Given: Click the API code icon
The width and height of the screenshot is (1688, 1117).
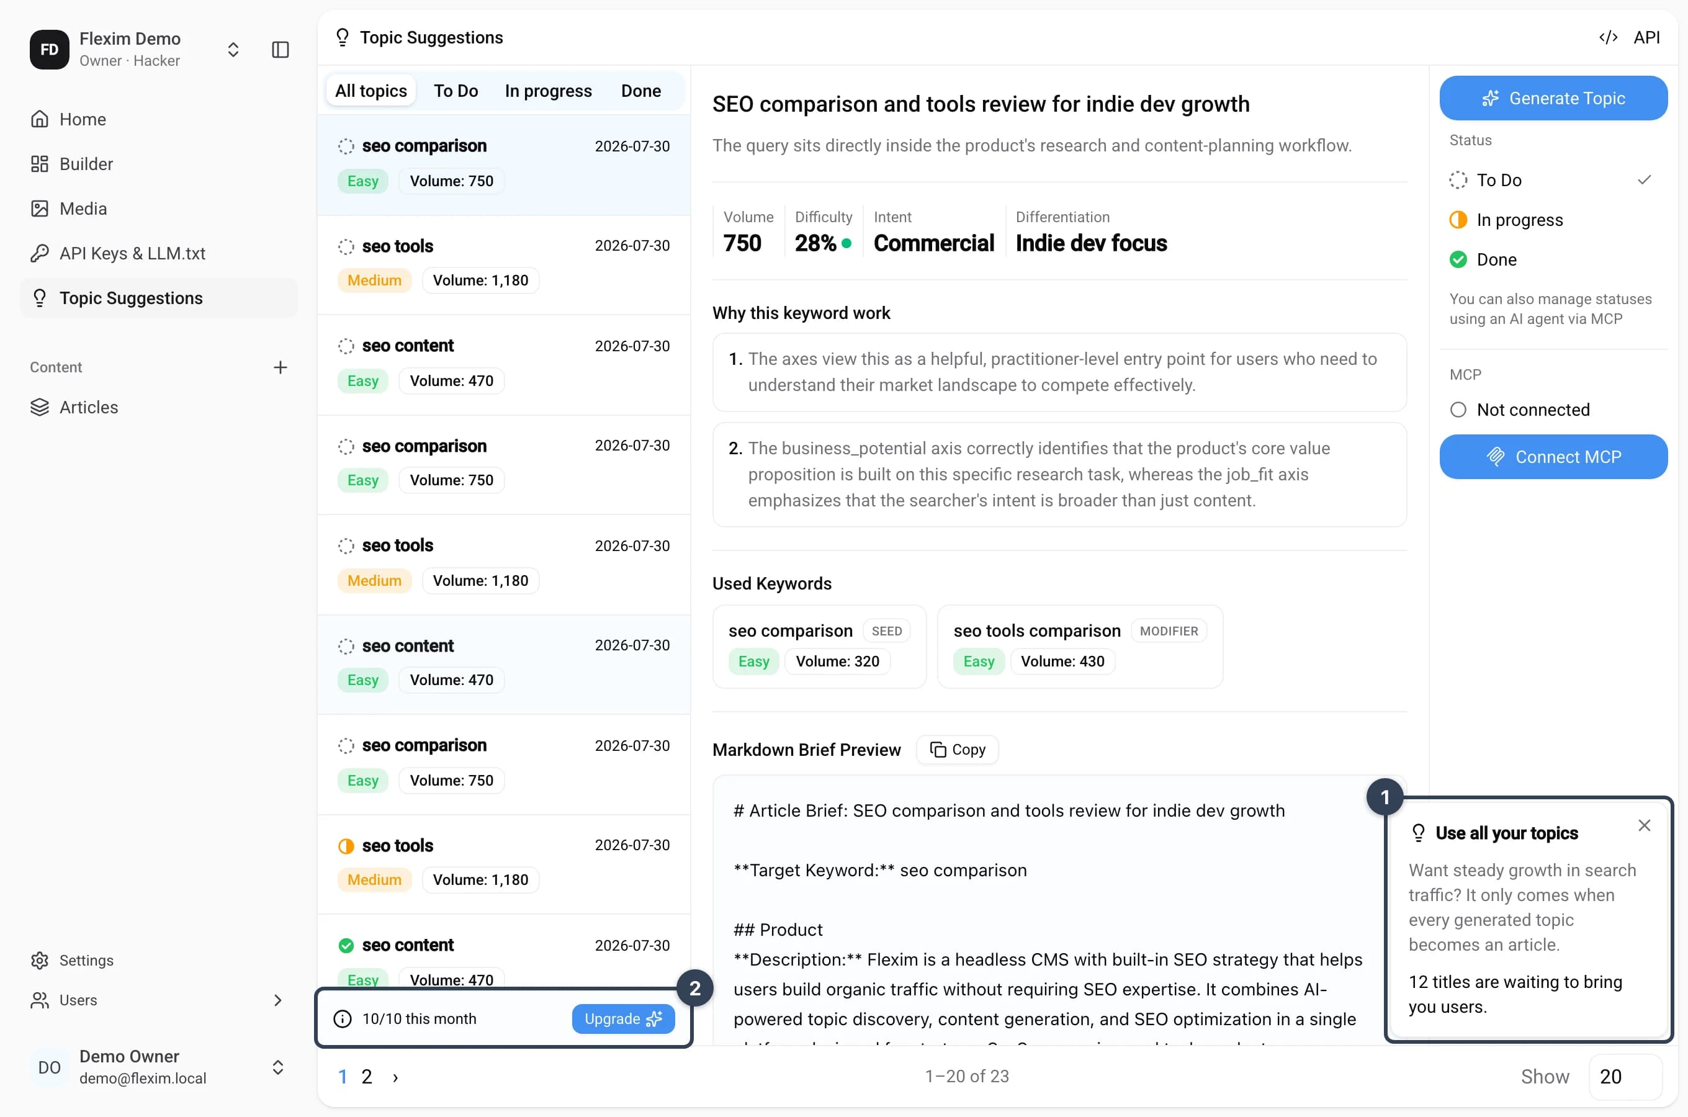Looking at the screenshot, I should tap(1607, 37).
